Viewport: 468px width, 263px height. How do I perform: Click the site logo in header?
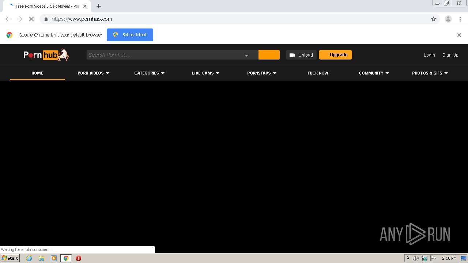point(46,55)
